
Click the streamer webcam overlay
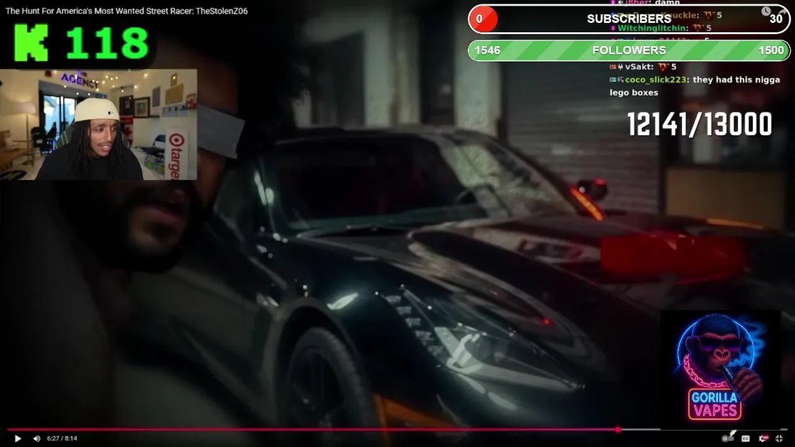click(99, 125)
